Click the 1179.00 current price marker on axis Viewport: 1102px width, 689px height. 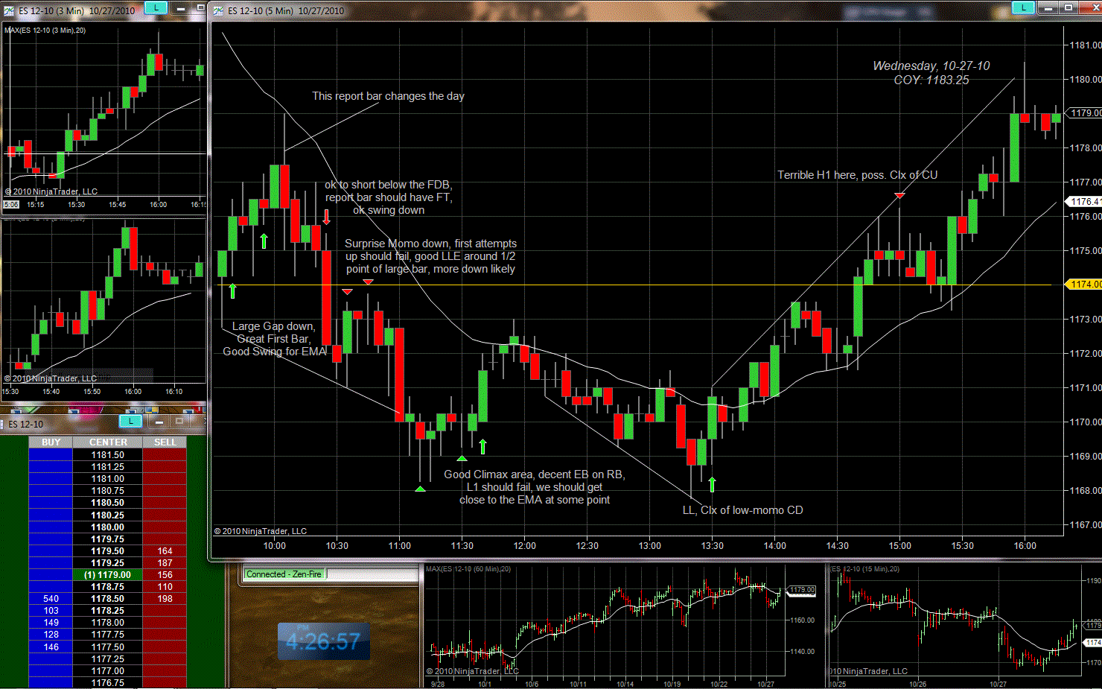tap(1085, 113)
